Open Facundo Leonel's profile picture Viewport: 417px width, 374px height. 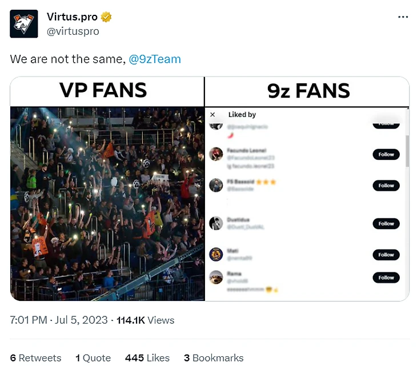[215, 154]
